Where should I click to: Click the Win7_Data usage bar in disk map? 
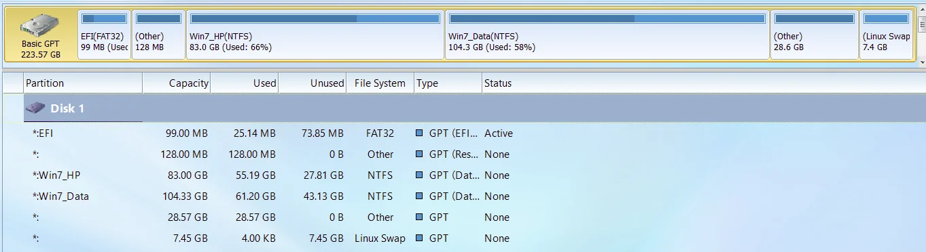click(607, 19)
